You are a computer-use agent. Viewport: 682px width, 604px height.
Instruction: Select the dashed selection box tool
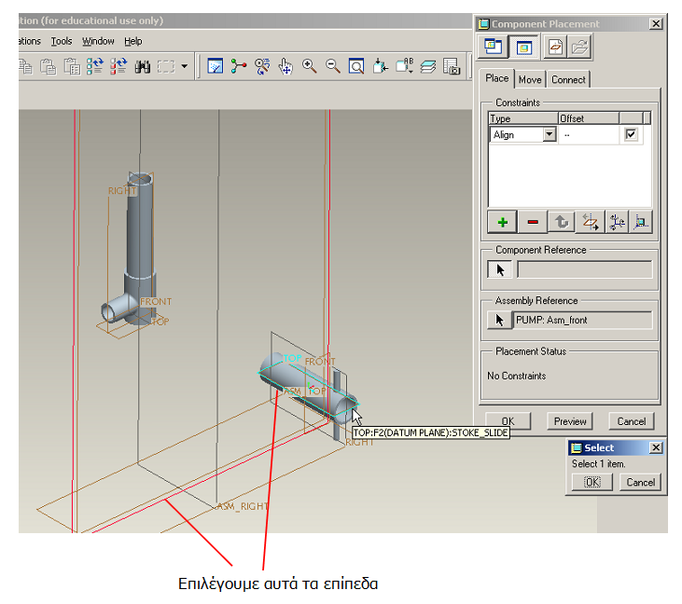tap(166, 66)
